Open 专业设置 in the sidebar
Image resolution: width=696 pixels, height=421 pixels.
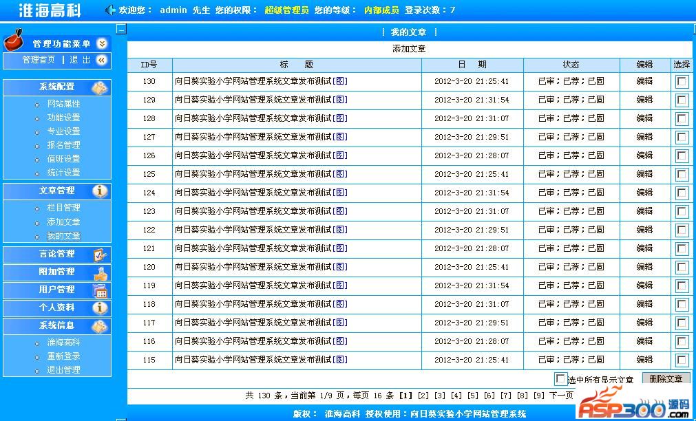tap(63, 131)
